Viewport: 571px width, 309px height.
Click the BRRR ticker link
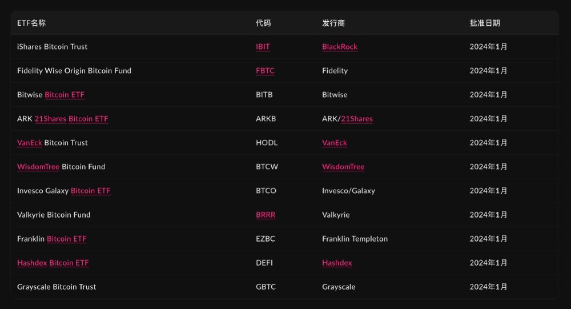(266, 215)
